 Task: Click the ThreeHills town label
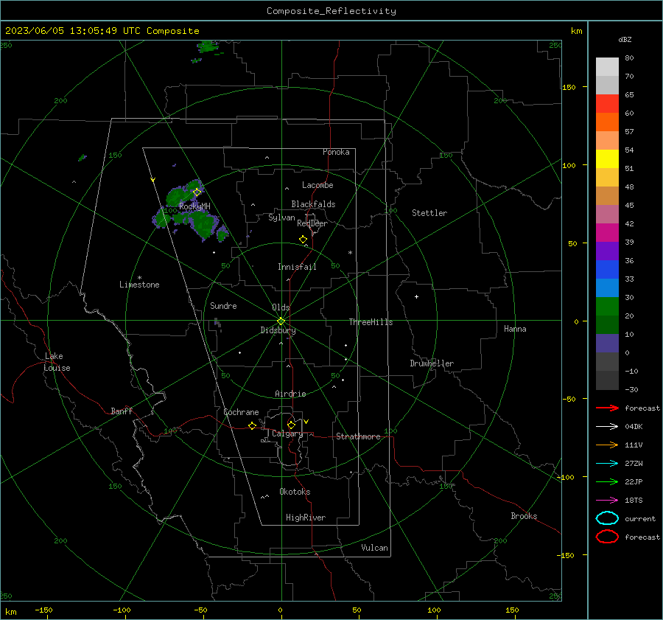pos(371,322)
